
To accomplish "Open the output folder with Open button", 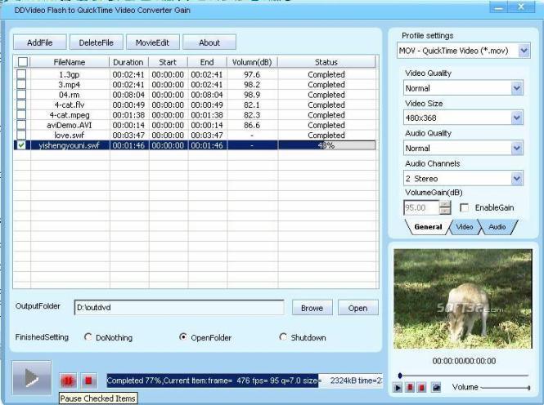I will (357, 308).
